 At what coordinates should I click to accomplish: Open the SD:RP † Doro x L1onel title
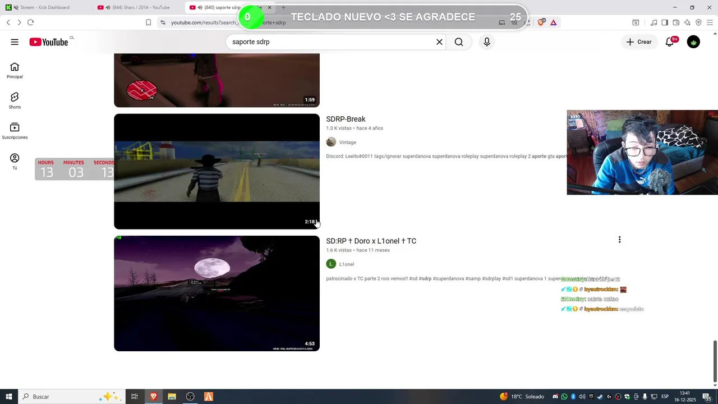click(371, 241)
